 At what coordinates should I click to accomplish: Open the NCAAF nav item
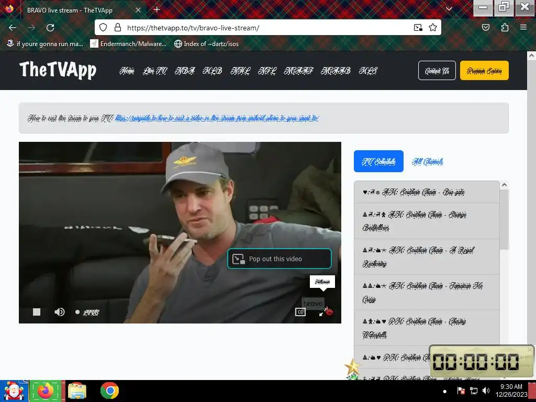(x=298, y=71)
